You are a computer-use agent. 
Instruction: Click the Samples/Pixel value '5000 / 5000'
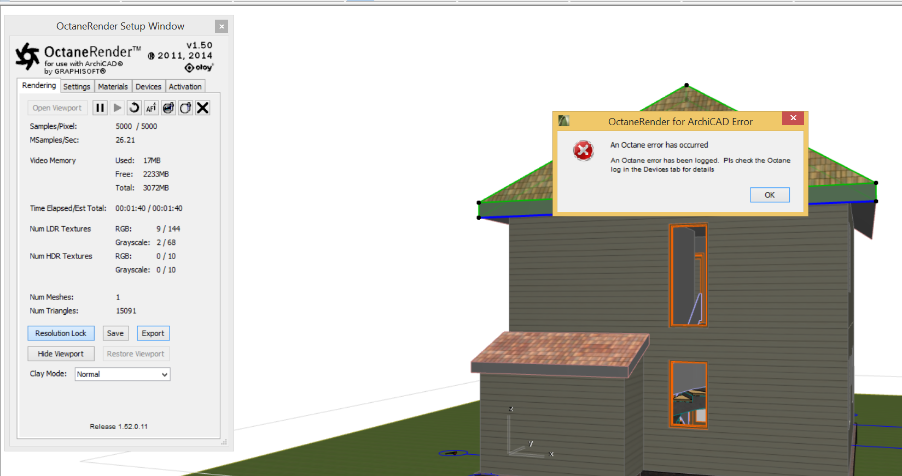pyautogui.click(x=136, y=126)
